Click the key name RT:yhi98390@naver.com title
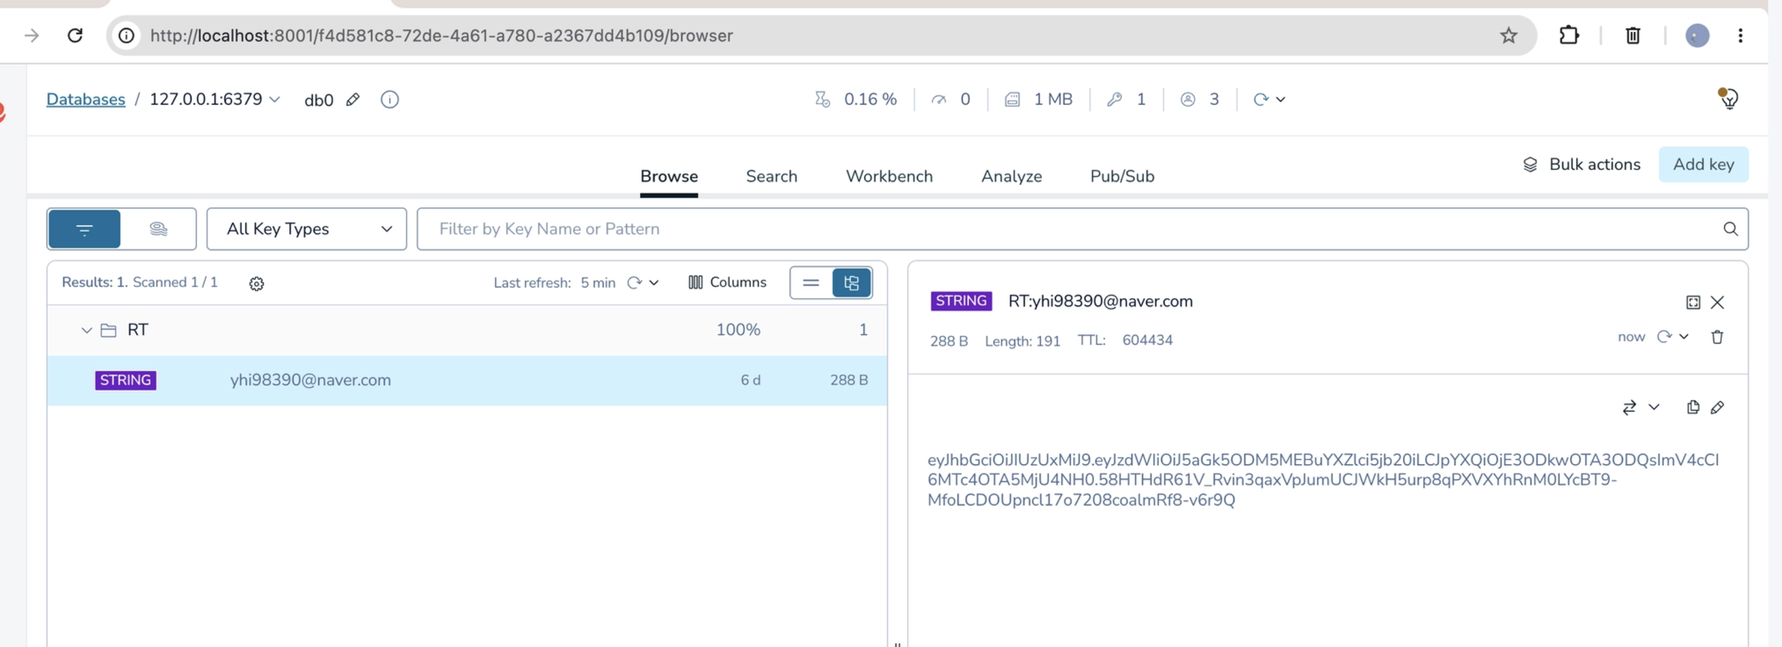Image resolution: width=1782 pixels, height=647 pixels. (x=1100, y=301)
